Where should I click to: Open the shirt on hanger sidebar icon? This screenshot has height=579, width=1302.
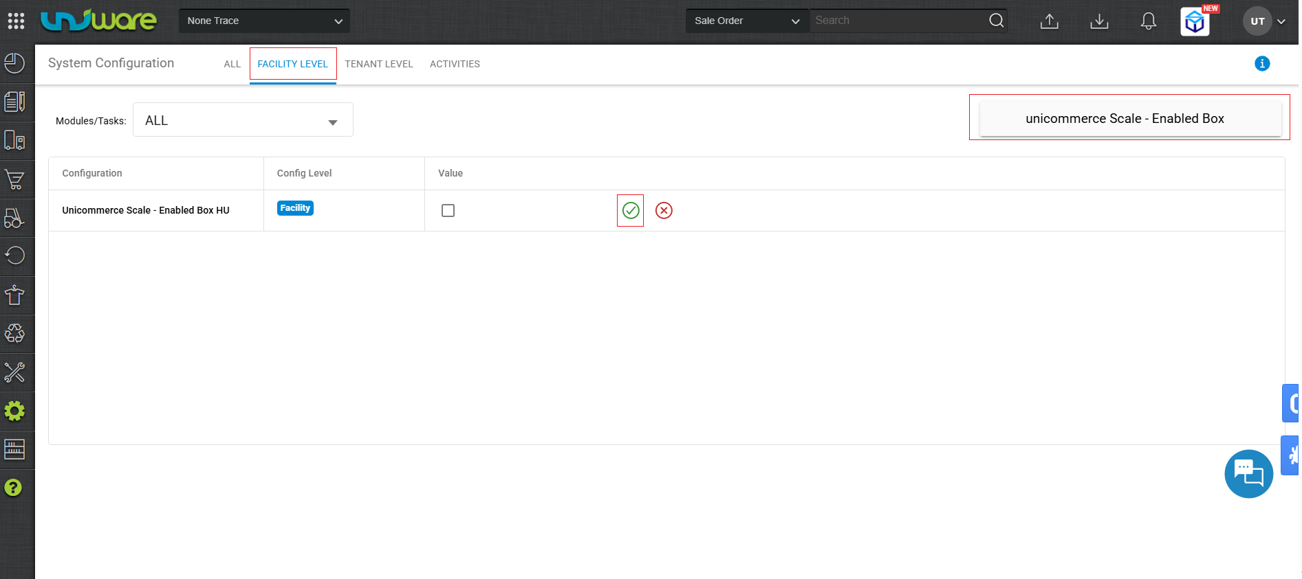pos(14,295)
